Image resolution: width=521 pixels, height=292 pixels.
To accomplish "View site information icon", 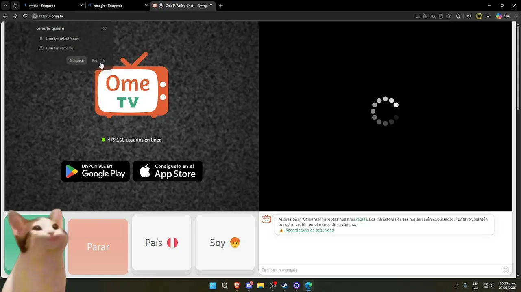I will click(35, 16).
